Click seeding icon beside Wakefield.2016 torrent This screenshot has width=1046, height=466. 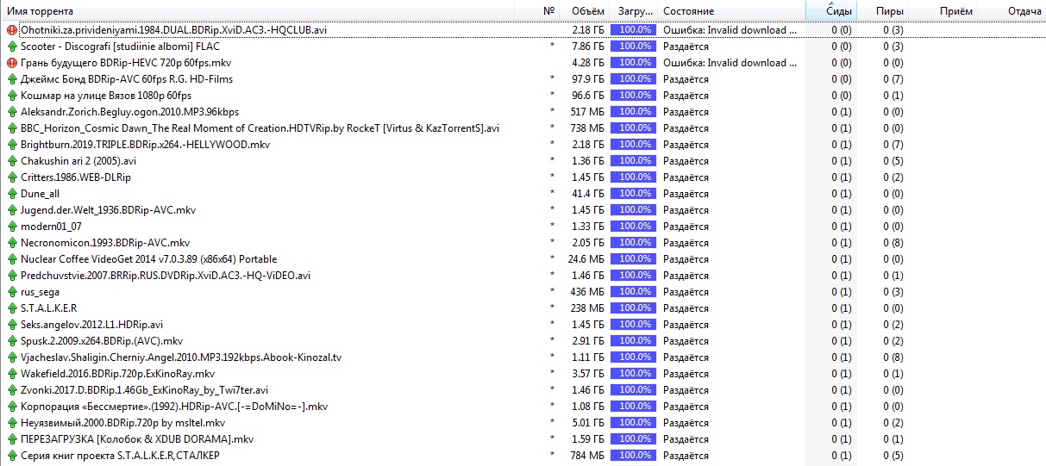click(12, 374)
